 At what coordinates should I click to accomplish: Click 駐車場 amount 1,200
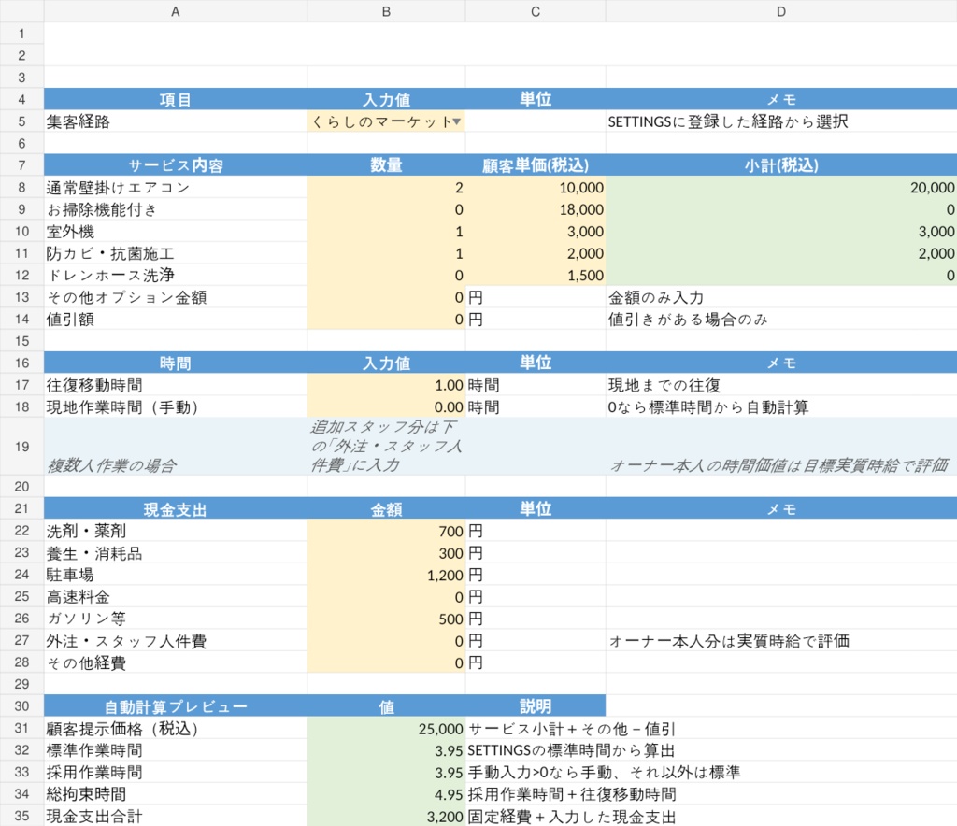(x=386, y=575)
